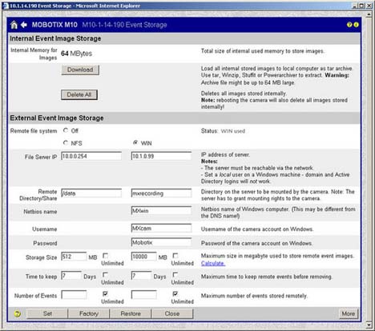The image size is (375, 331).
Task: Select the WIN remote file system option
Action: pyautogui.click(x=135, y=143)
